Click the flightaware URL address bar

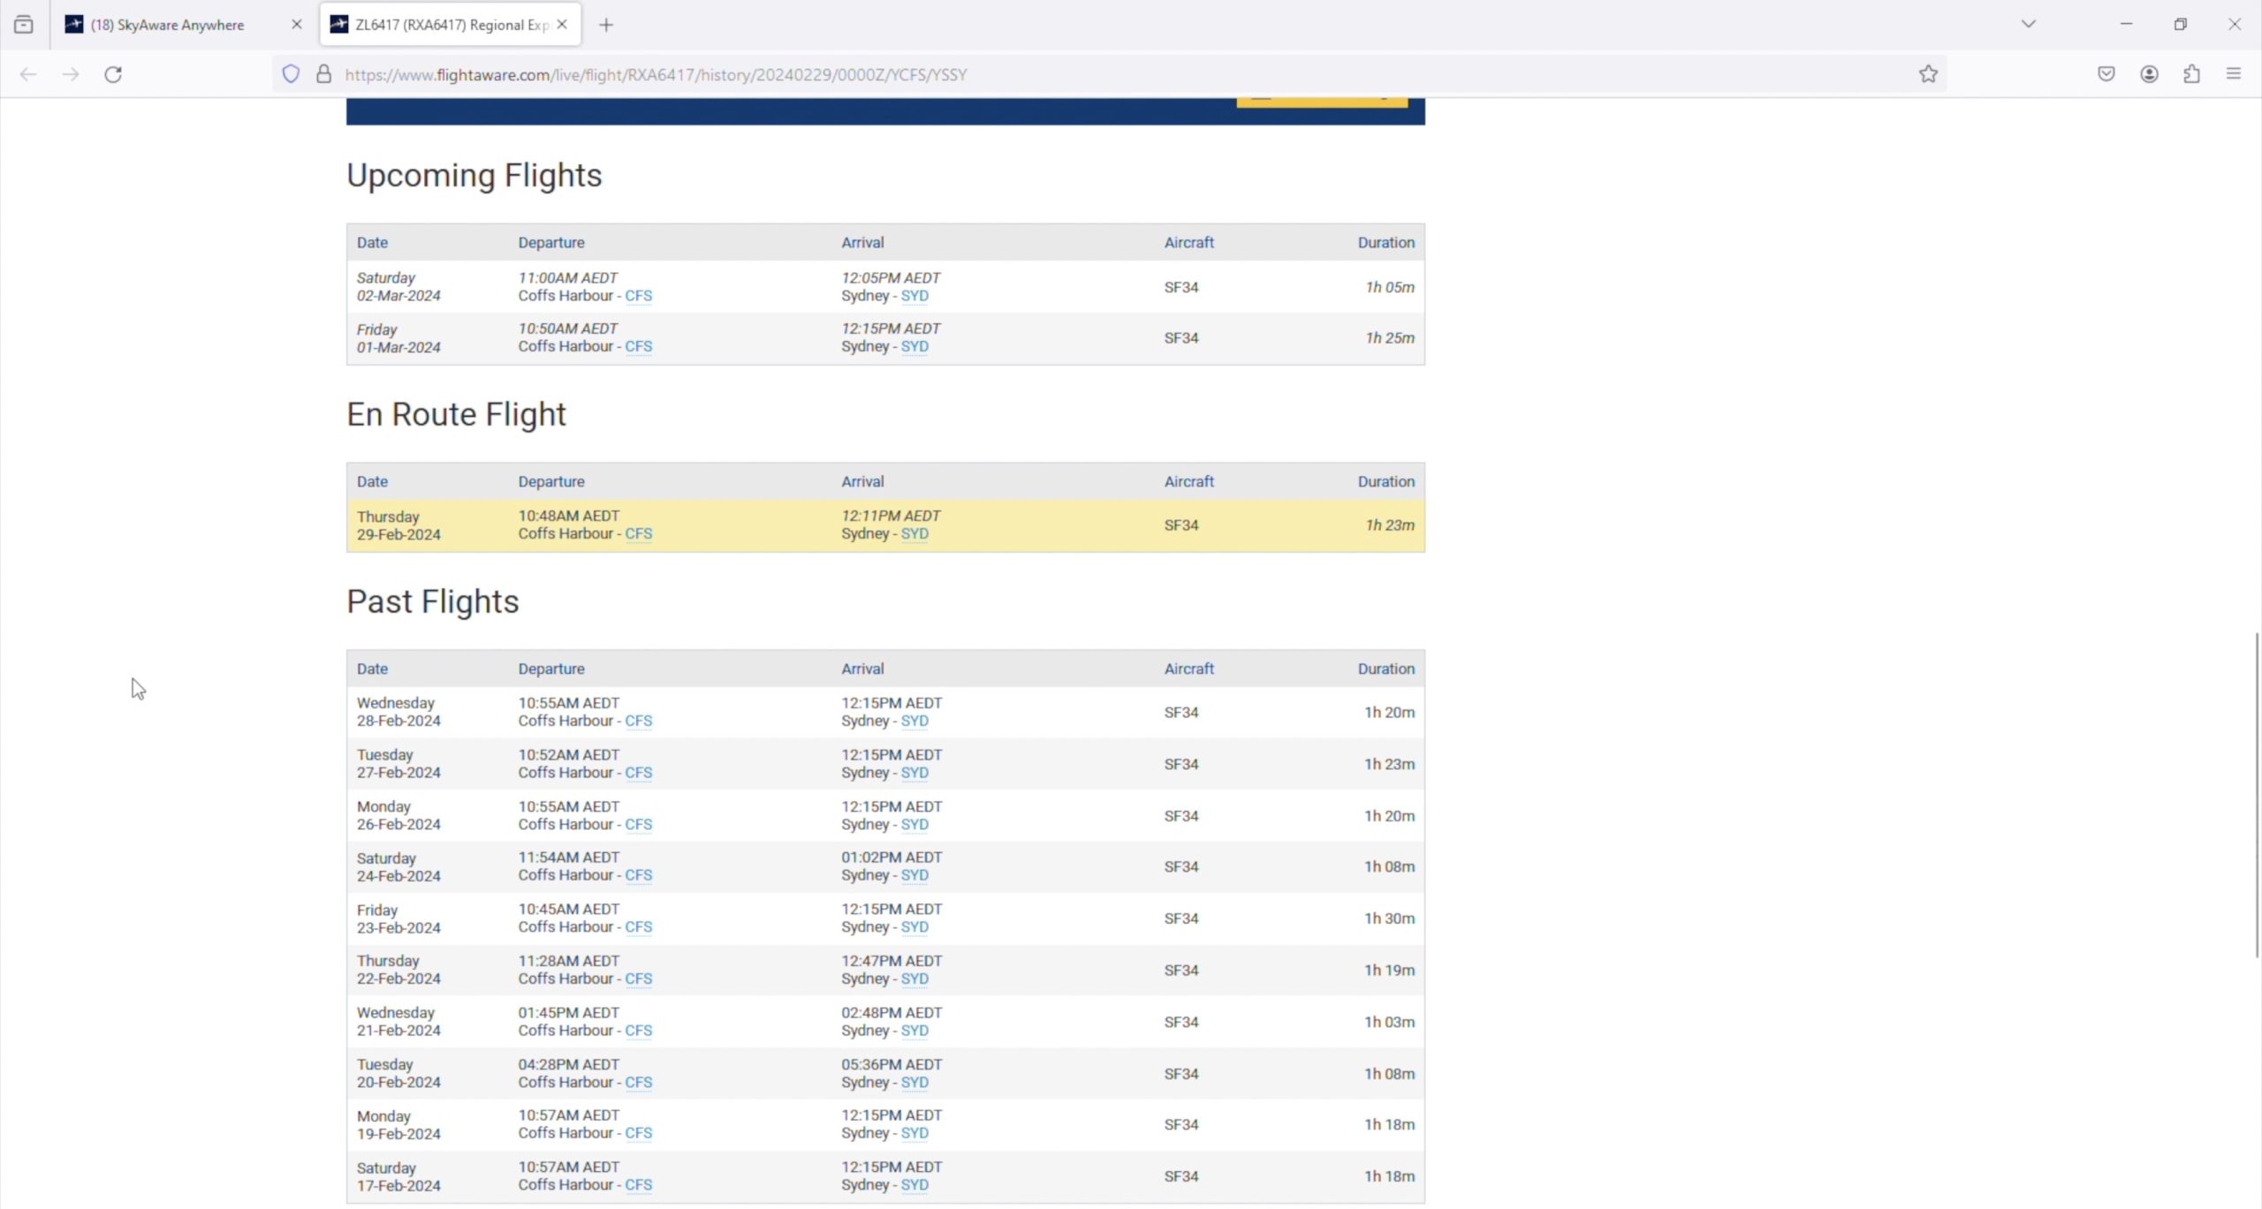[1060, 74]
